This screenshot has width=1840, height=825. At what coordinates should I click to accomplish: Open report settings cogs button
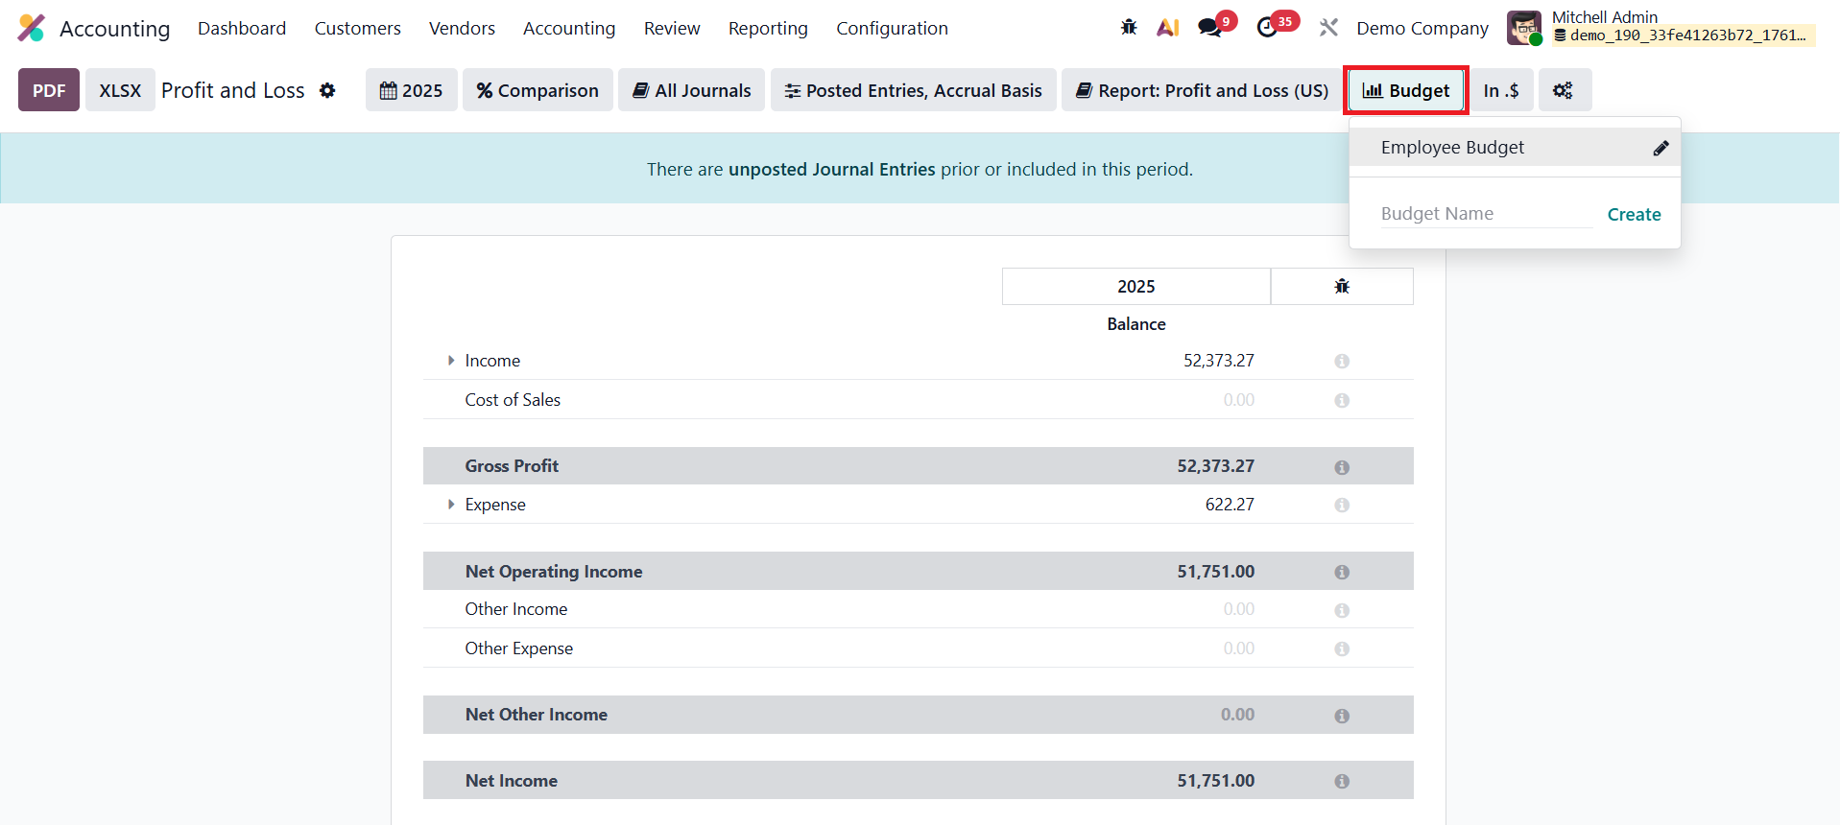click(1563, 90)
